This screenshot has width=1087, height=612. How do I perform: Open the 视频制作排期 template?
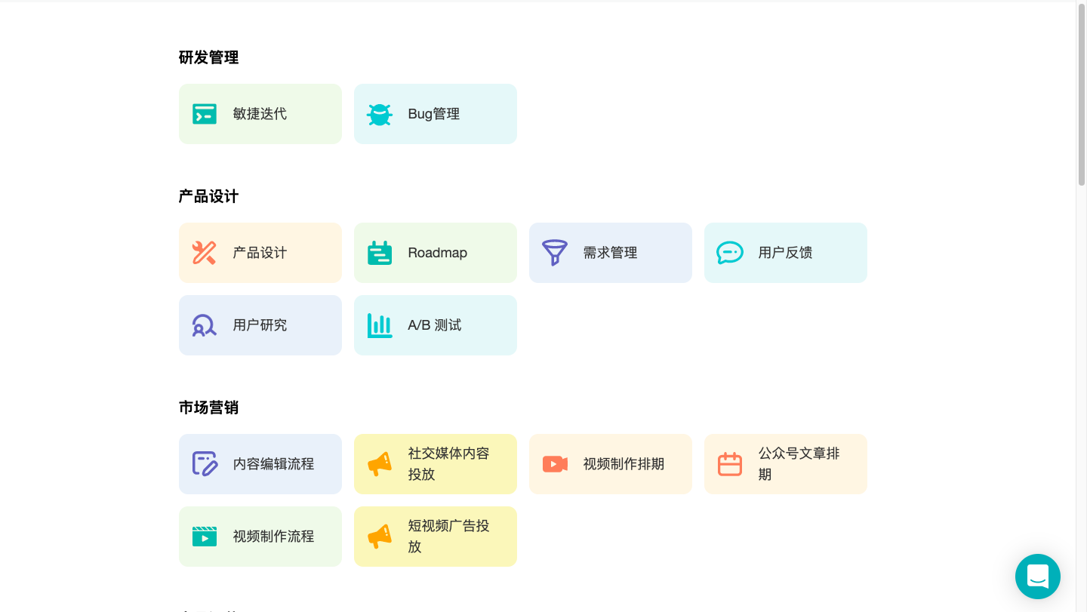[x=611, y=464]
